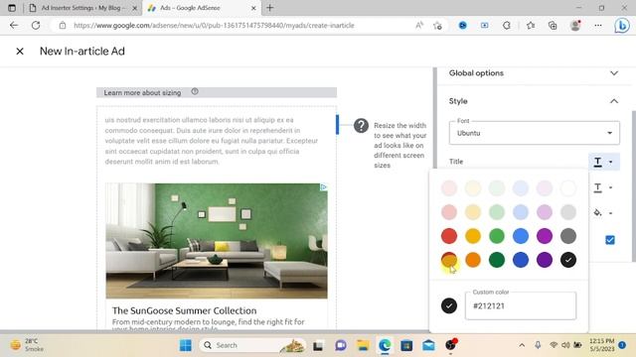Open the Favorites list icon

pyautogui.click(x=531, y=26)
